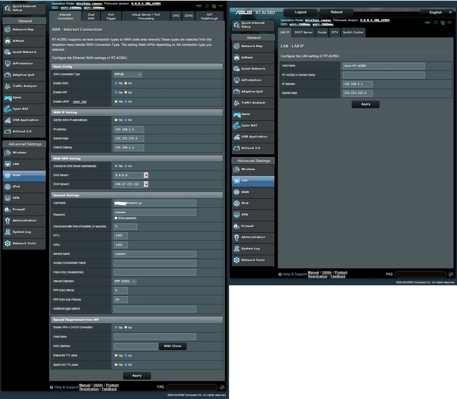Open WAN Connection Type PPPoE dropdown

[128, 74]
